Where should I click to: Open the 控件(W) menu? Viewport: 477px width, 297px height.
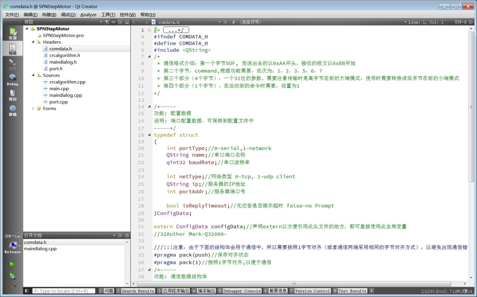128,15
